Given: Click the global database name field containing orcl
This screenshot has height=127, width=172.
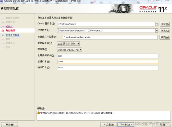Looking at the screenshot, I should coord(108,56).
